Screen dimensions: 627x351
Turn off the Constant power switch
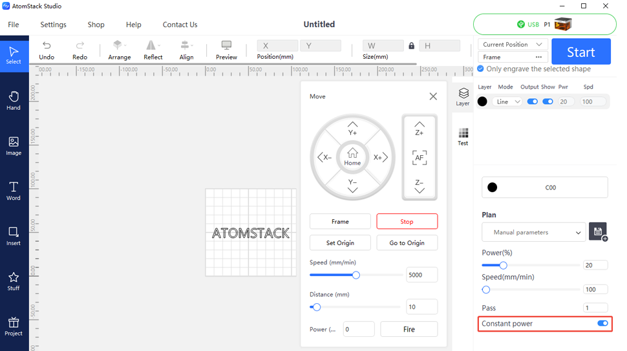[x=602, y=323]
